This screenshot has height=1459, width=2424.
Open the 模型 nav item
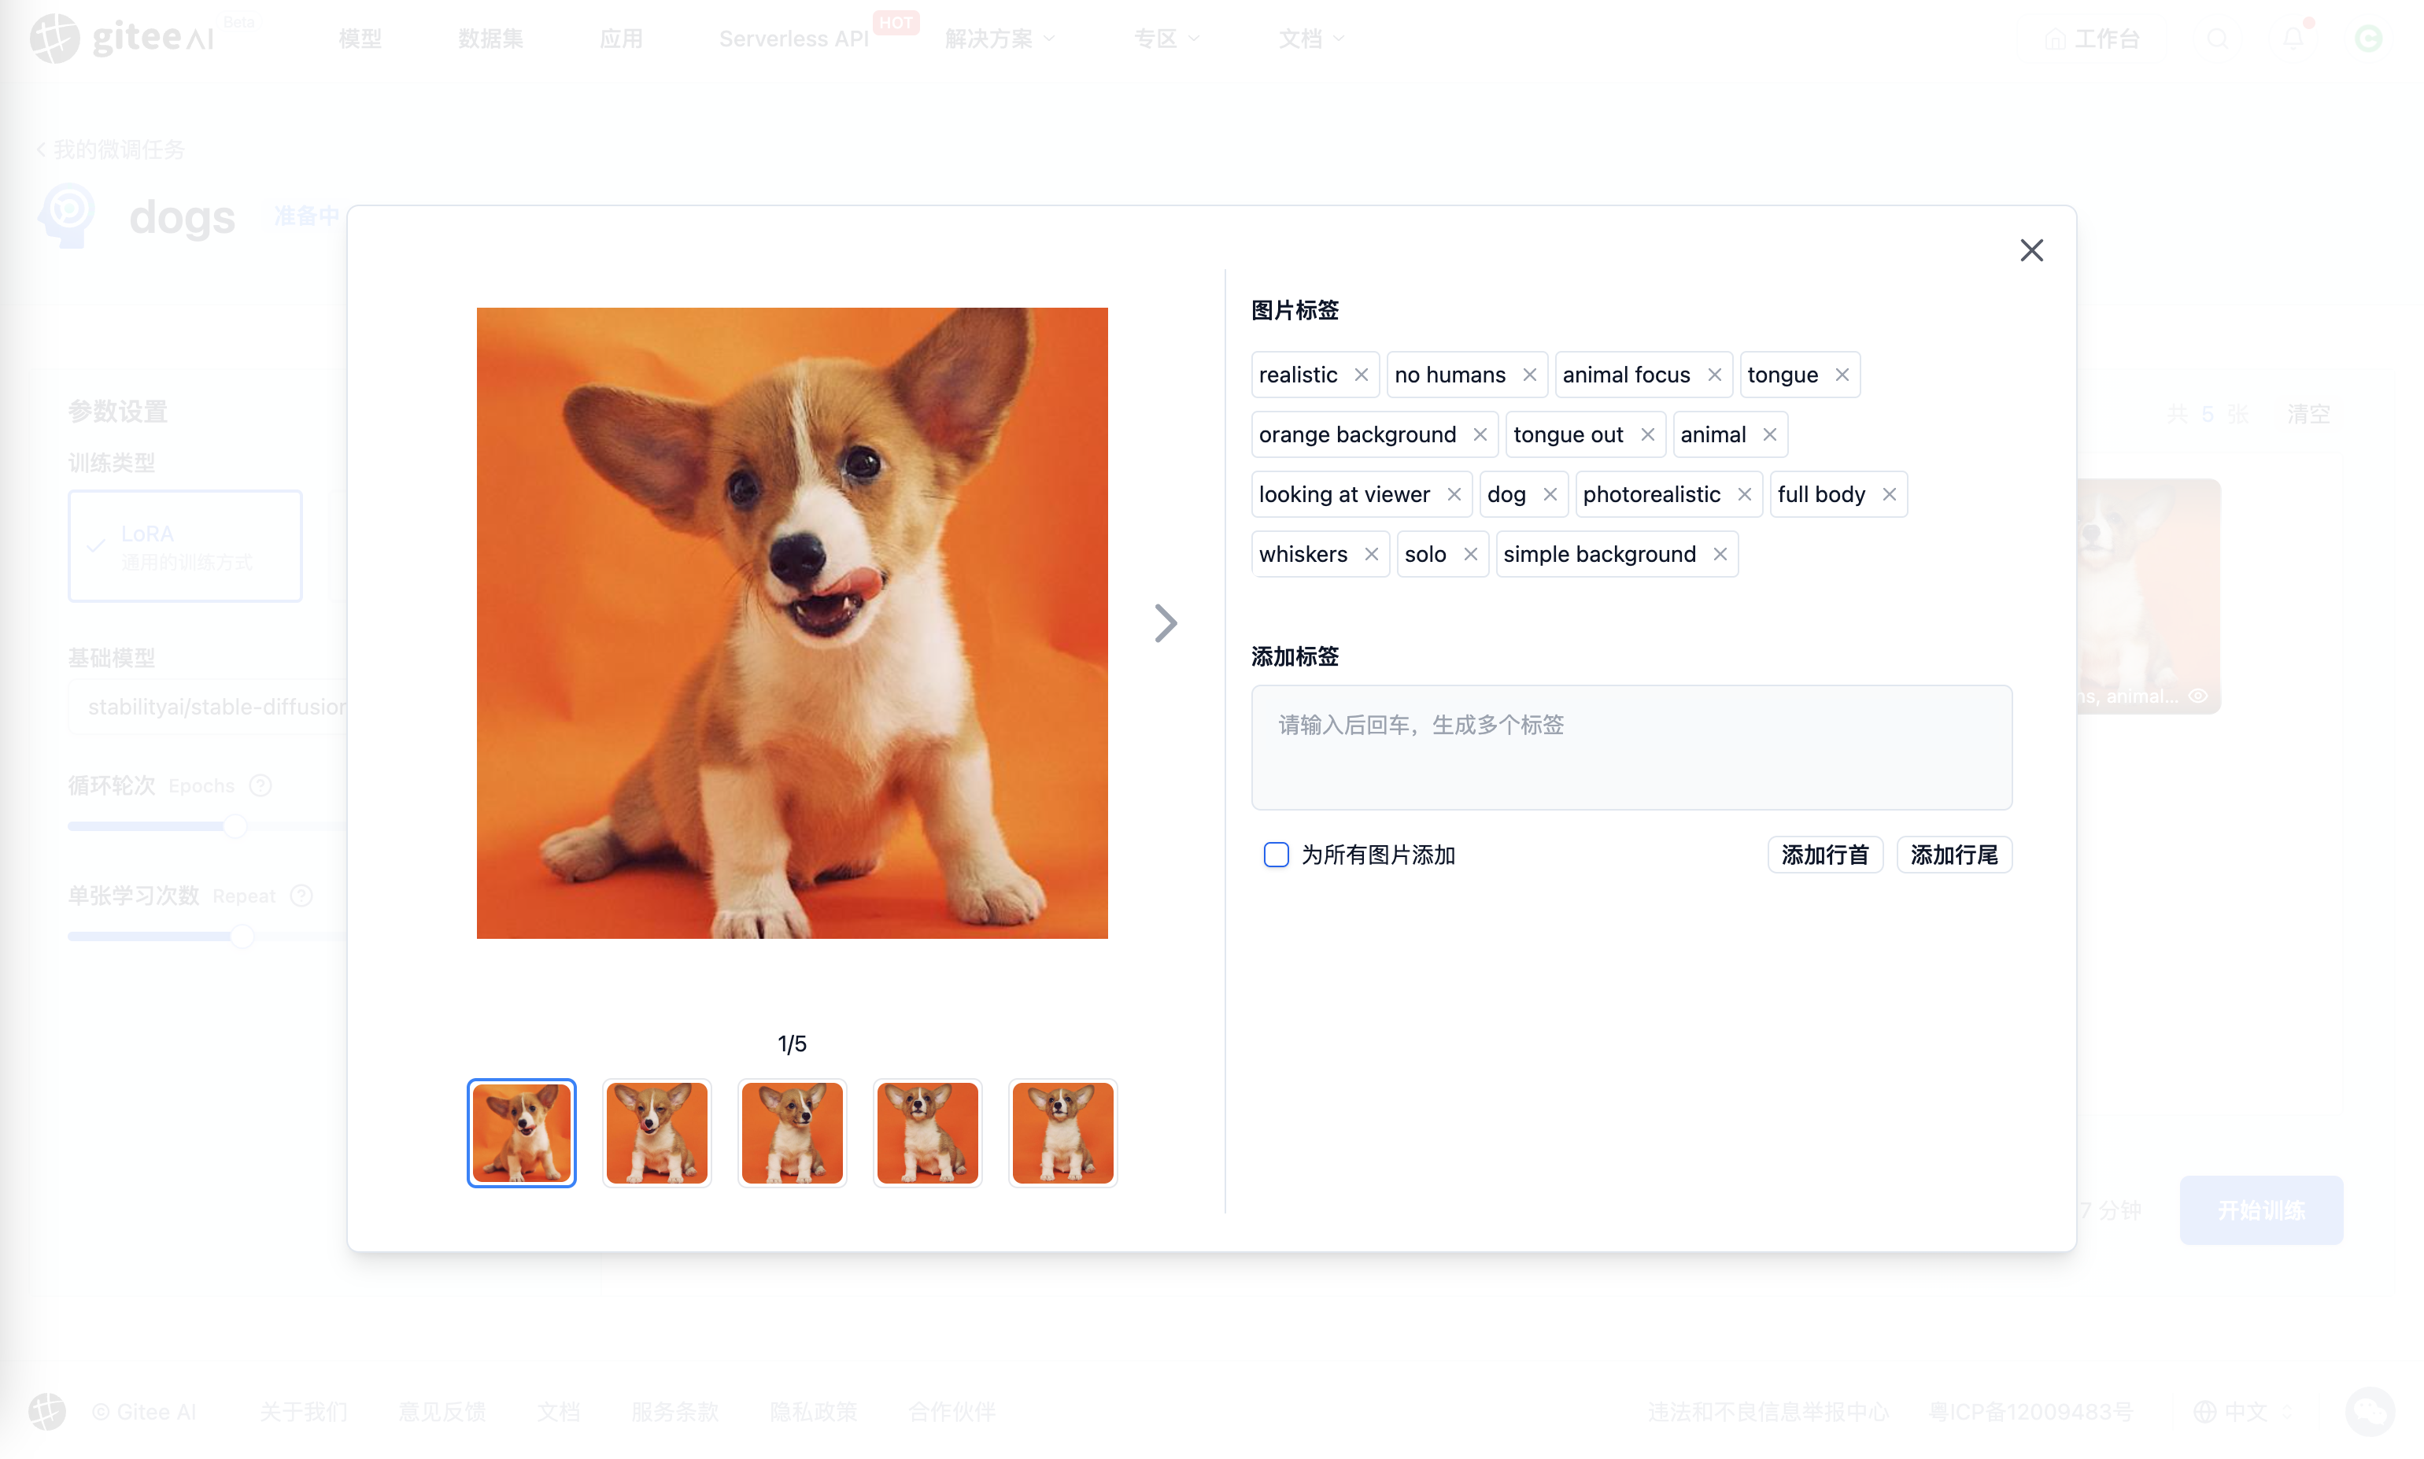(360, 39)
